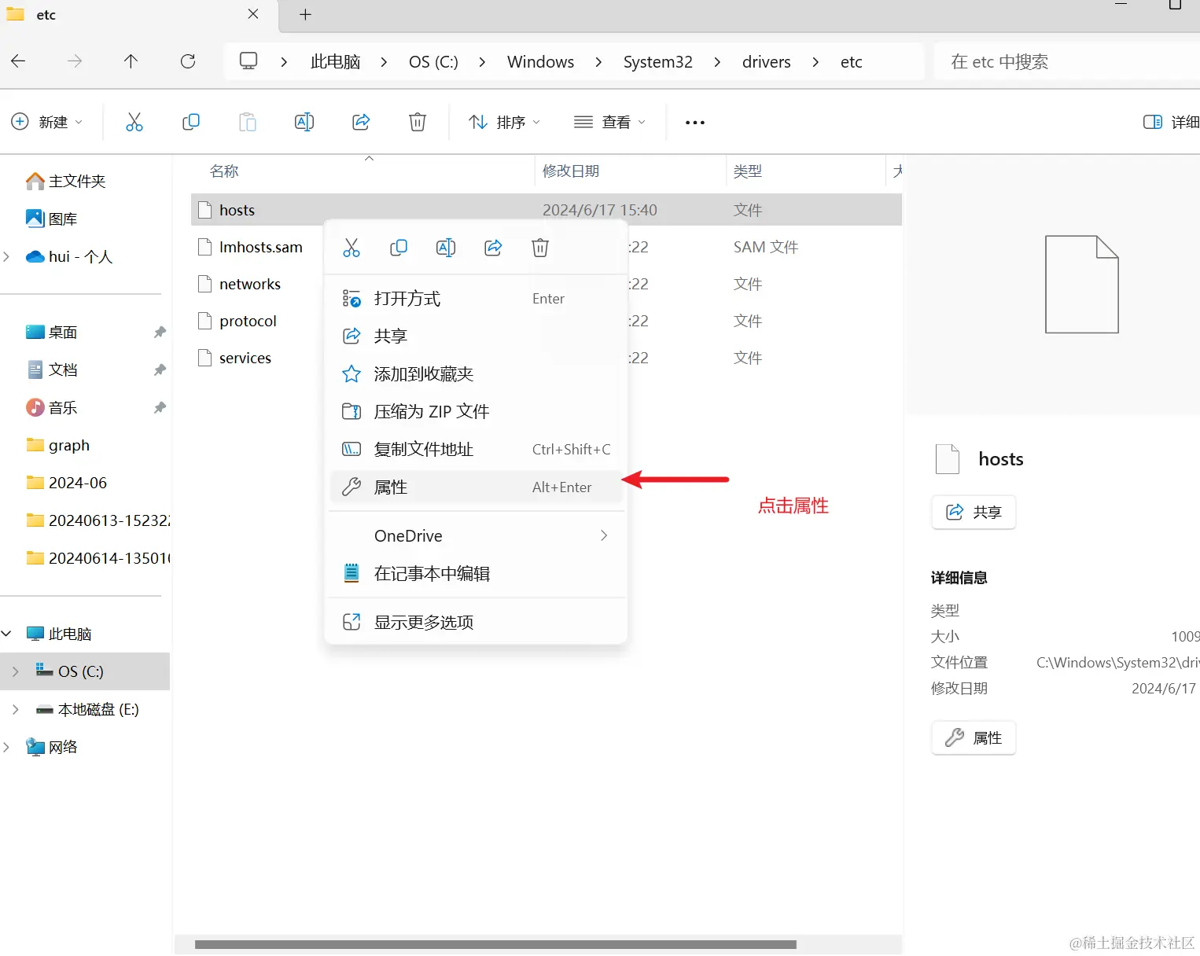Image resolution: width=1200 pixels, height=956 pixels.
Task: Select 共享 in the context menu
Action: click(x=477, y=336)
